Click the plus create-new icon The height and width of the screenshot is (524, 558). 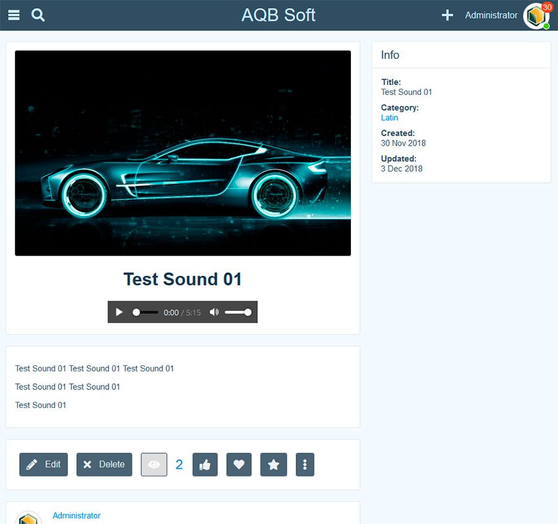pos(447,15)
